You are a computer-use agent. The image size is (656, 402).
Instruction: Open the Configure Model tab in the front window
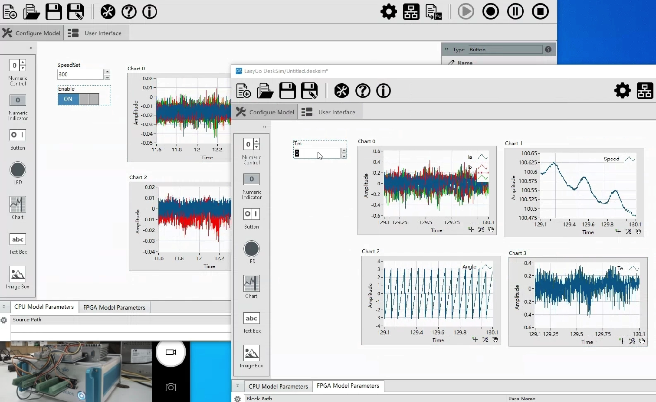pyautogui.click(x=265, y=112)
